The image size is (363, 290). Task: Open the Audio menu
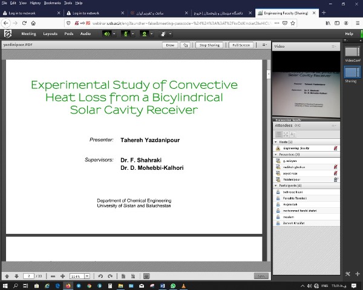tap(85, 34)
